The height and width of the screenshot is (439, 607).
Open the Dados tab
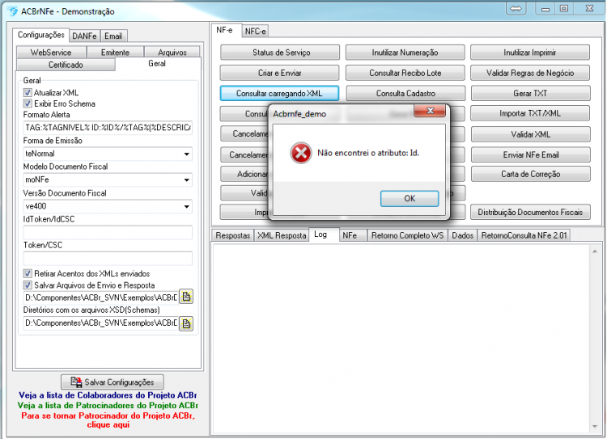463,235
